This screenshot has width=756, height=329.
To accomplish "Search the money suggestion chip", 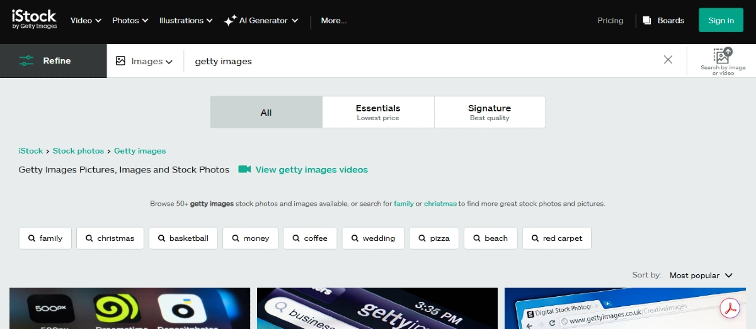I will tap(251, 238).
